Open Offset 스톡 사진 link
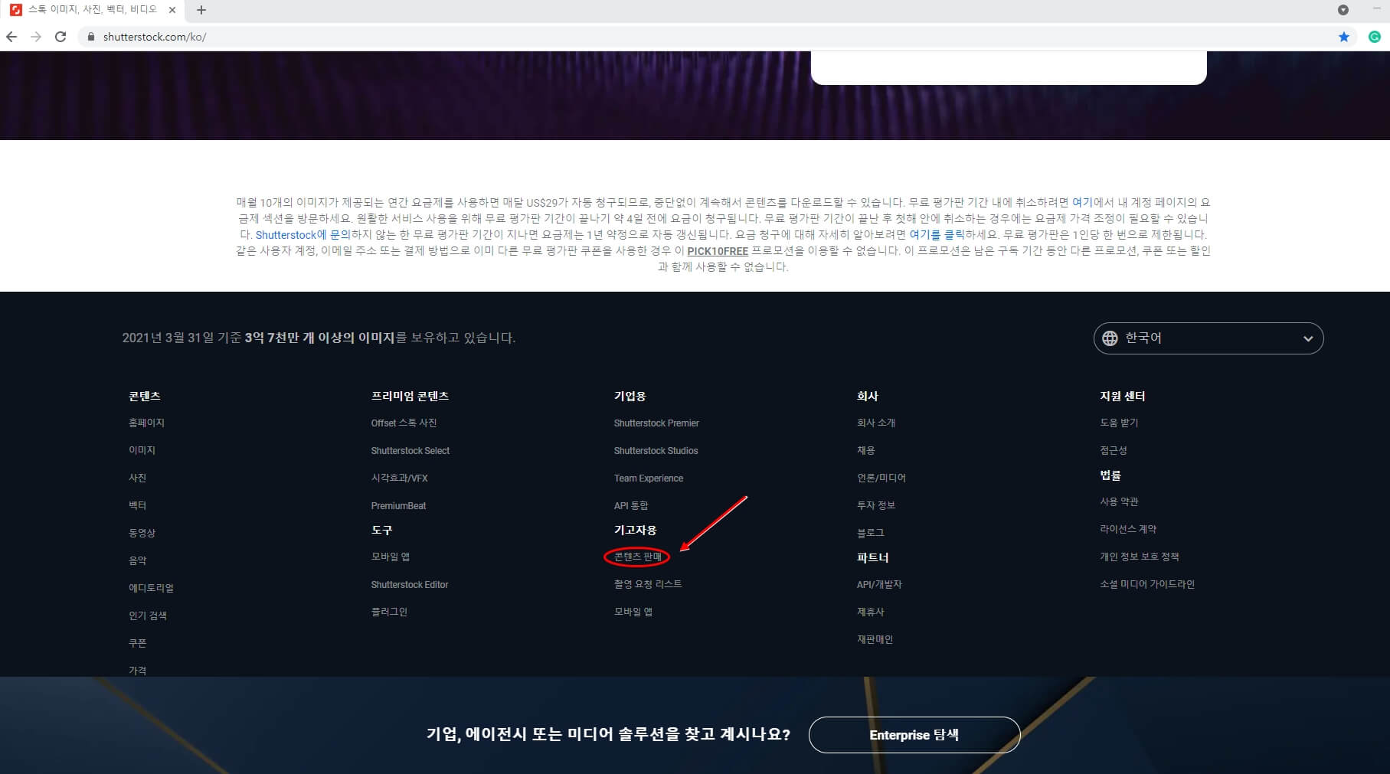1390x774 pixels. [x=404, y=423]
